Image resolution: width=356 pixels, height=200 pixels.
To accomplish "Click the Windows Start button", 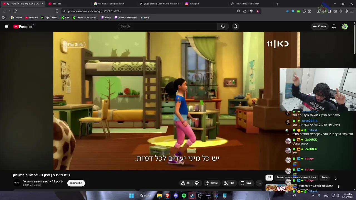I will click(x=132, y=196).
